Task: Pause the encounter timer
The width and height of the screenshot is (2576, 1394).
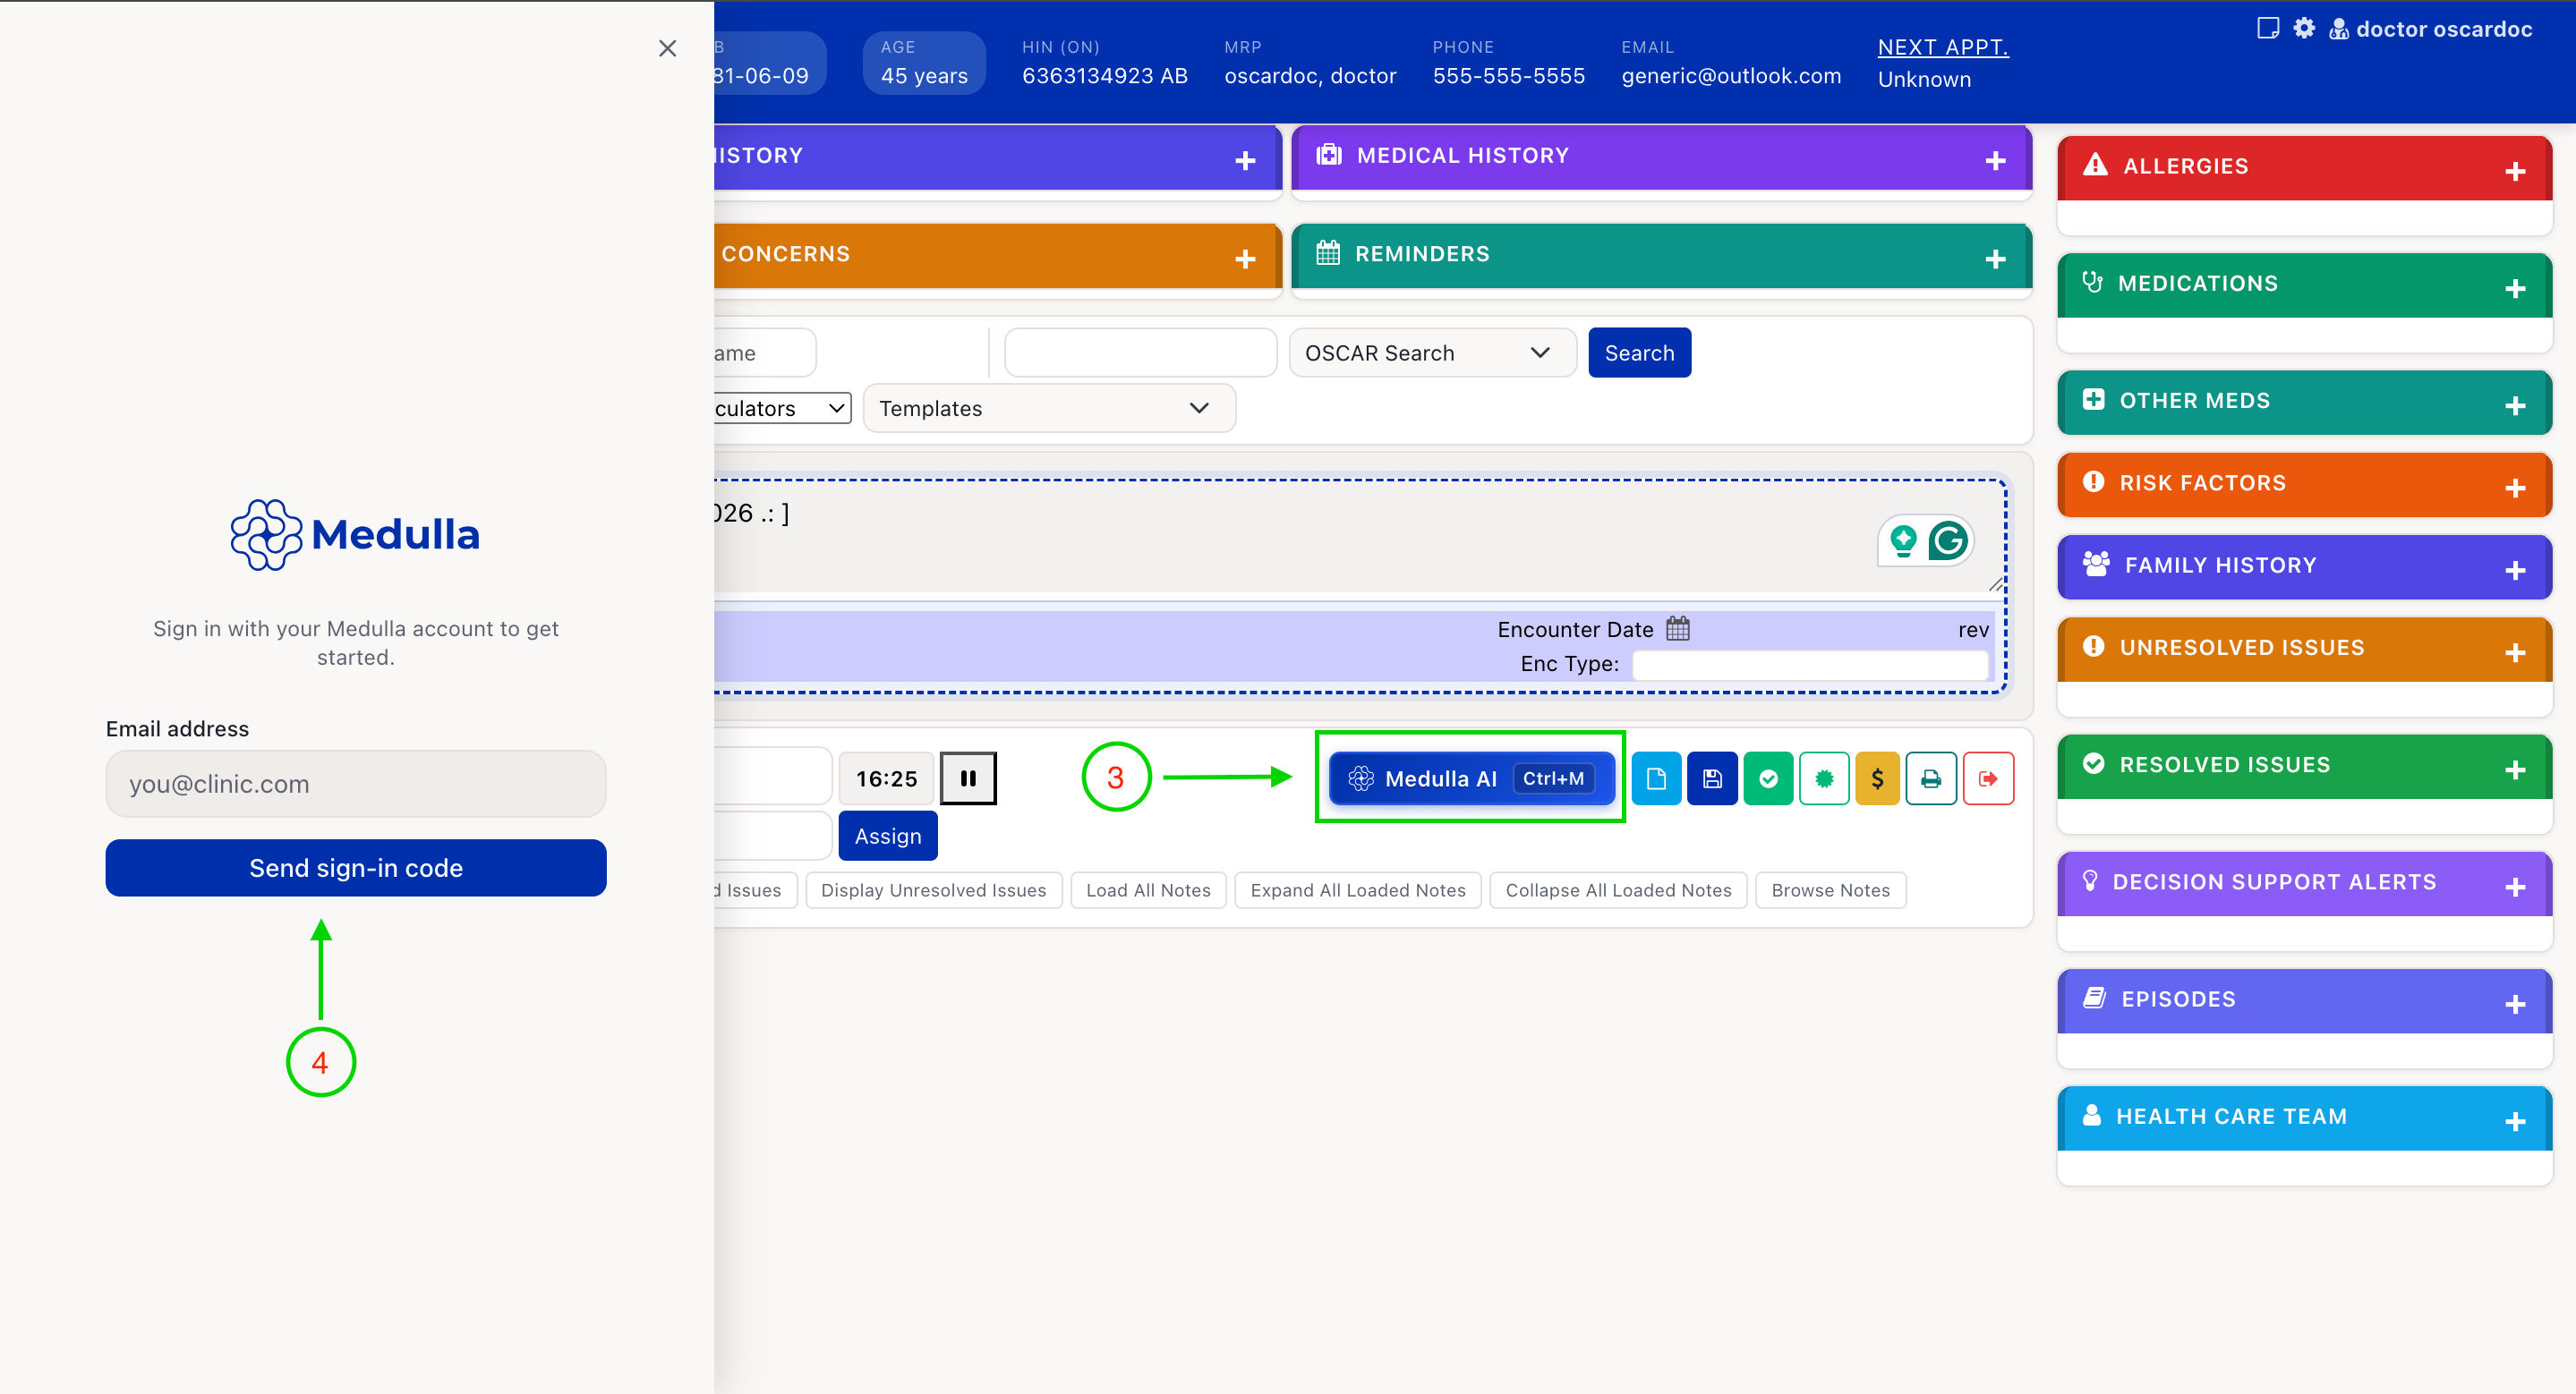Action: pos(968,778)
